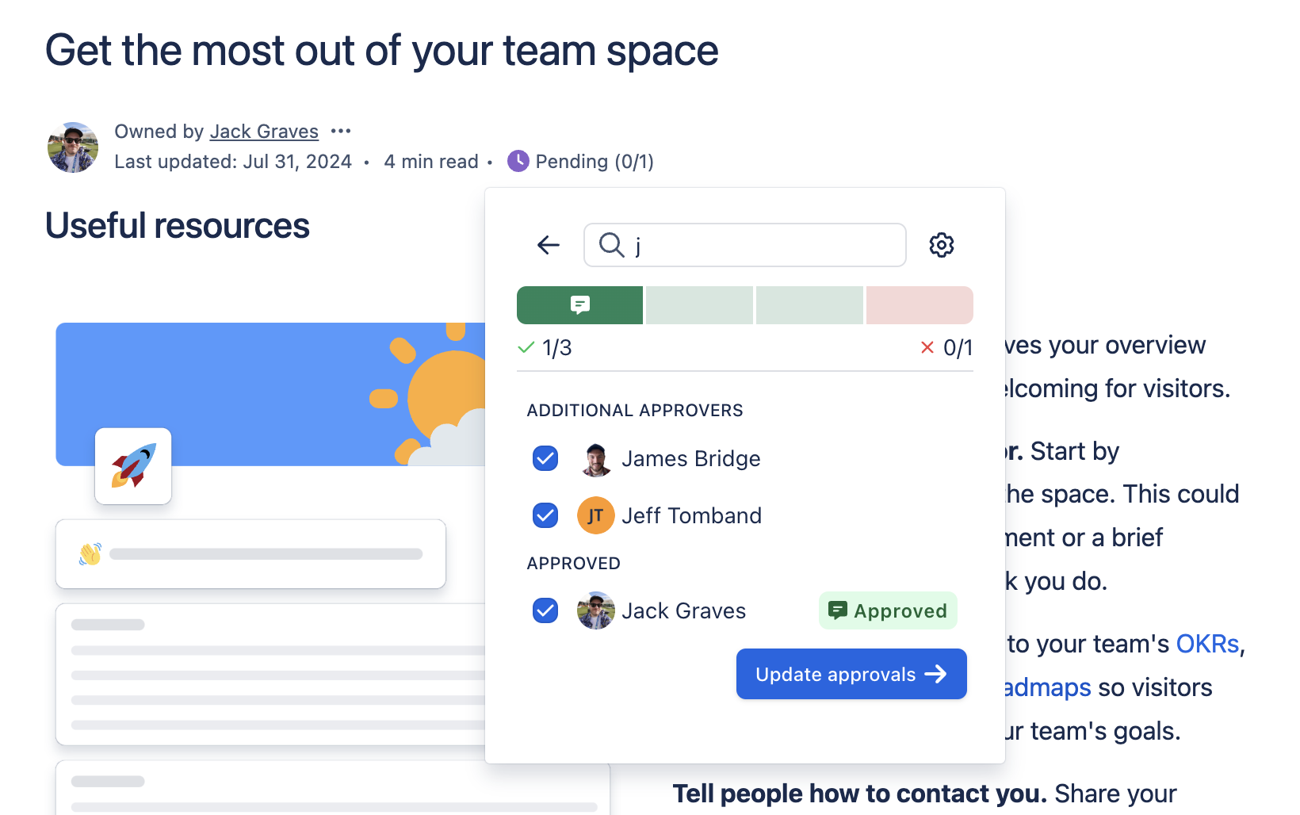The image size is (1300, 815).
Task: Click the back arrow in the approvals panel
Action: [x=548, y=244]
